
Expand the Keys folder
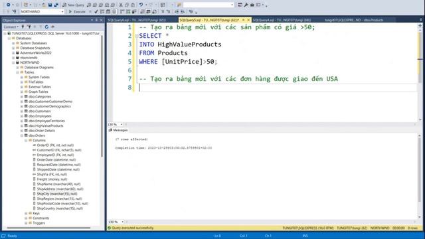(x=26, y=213)
